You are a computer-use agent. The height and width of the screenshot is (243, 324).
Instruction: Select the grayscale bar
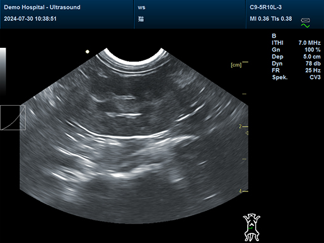[3, 71]
